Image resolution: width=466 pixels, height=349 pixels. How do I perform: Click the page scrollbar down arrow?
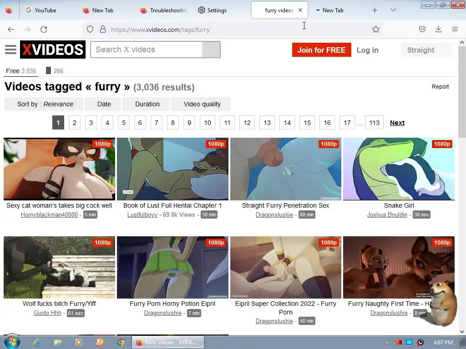(x=462, y=331)
